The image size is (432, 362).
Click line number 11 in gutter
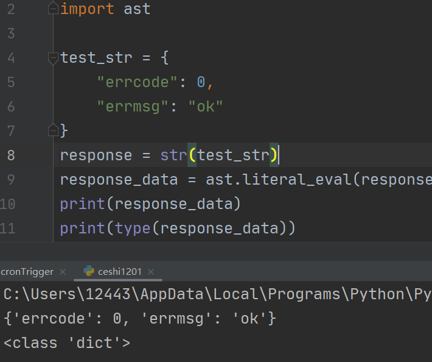(9, 228)
